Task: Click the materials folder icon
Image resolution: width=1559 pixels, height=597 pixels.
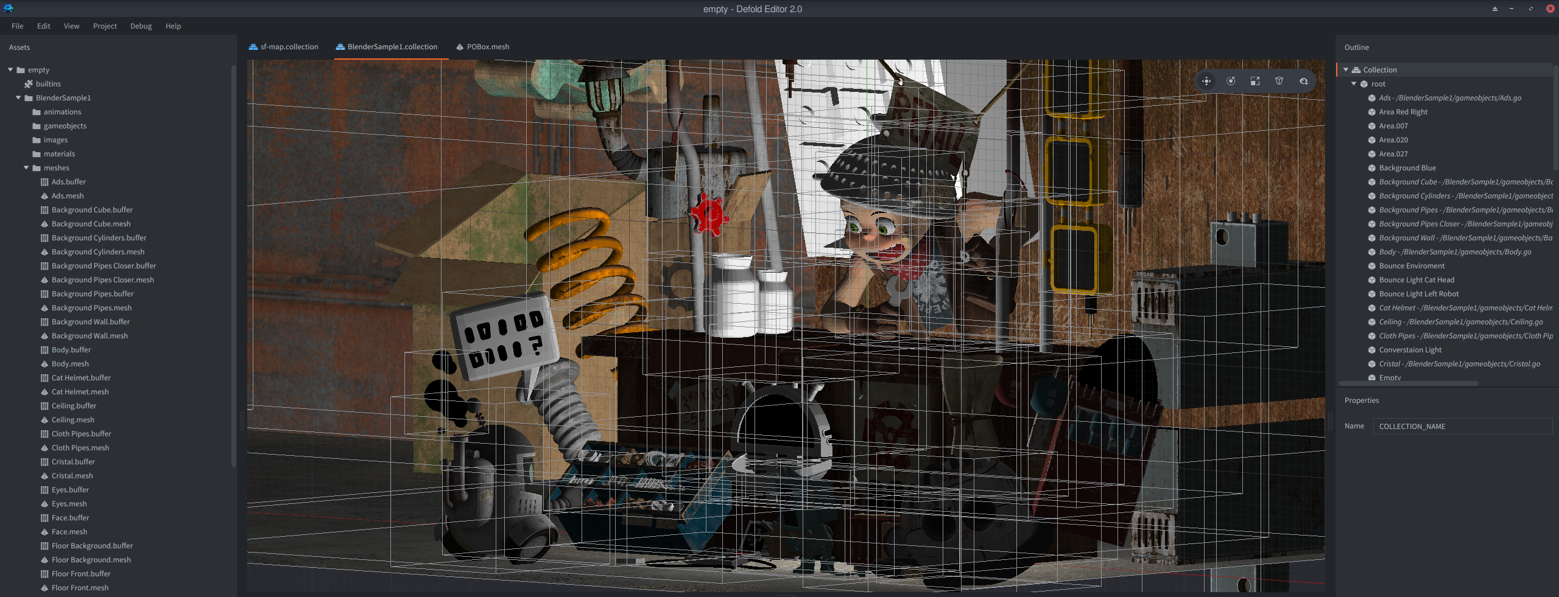Action: pos(37,154)
